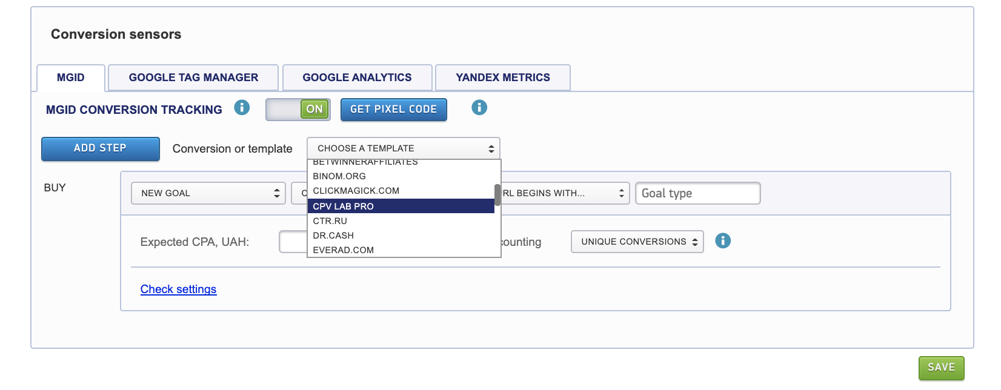The width and height of the screenshot is (1001, 390).
Task: Expand the New Goal dropdown
Action: 208,193
